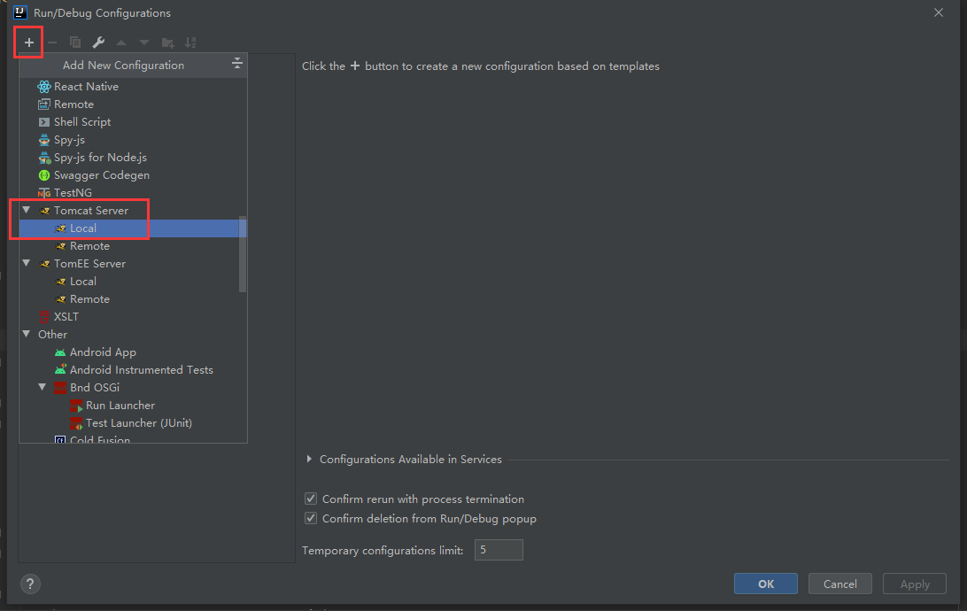Select the Swagger Codegen entry text

[x=102, y=175]
